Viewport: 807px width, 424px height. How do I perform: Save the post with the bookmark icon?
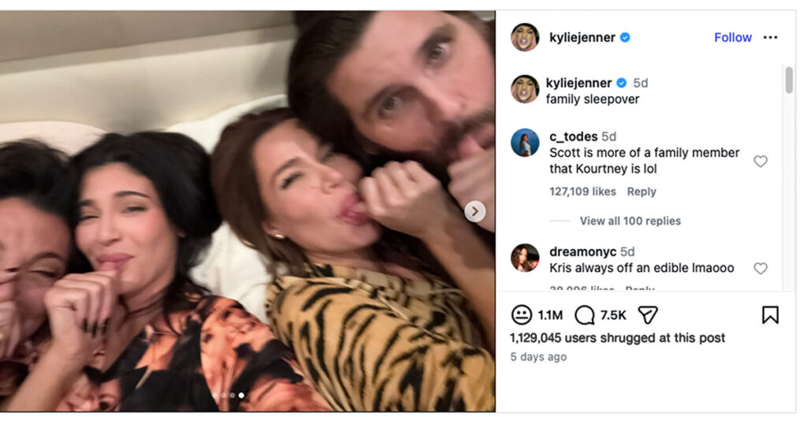(x=770, y=315)
